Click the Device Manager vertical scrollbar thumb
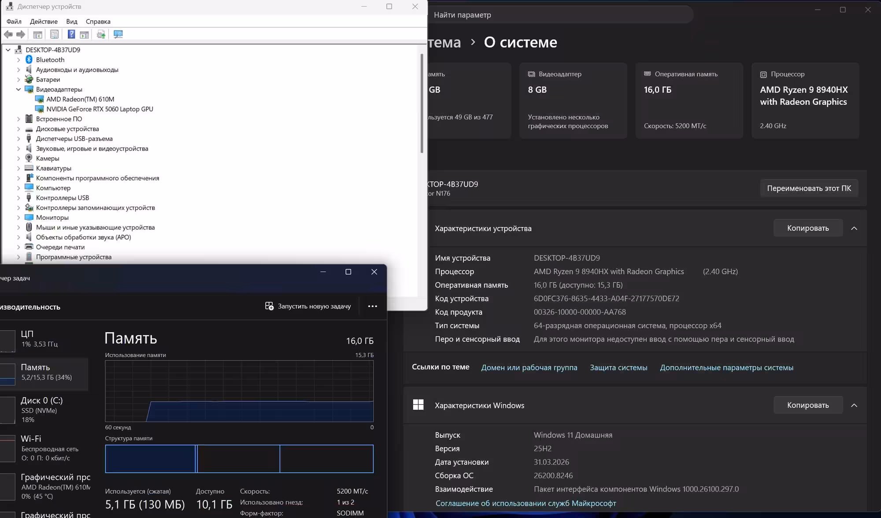881x518 pixels. pyautogui.click(x=422, y=104)
